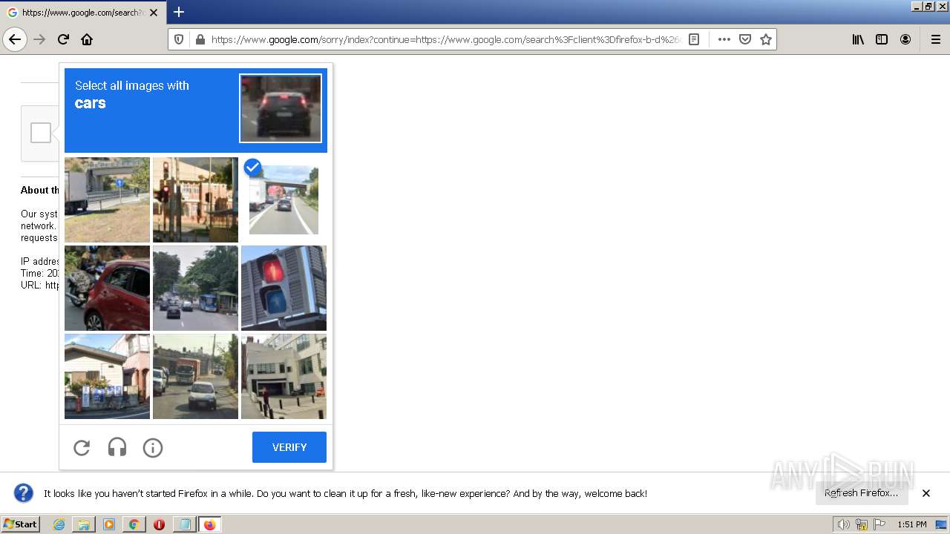The width and height of the screenshot is (950, 534).
Task: Open page actions three-dot menu
Action: click(724, 39)
